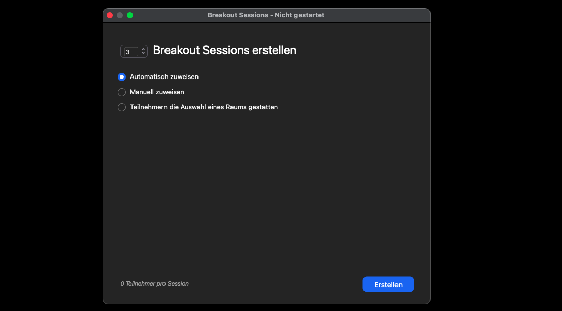Click the title bar showing Nicht gestartet
Image resolution: width=562 pixels, height=311 pixels.
coord(266,15)
